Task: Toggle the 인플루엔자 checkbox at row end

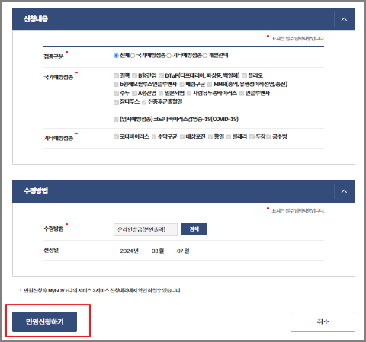Action: pyautogui.click(x=242, y=93)
